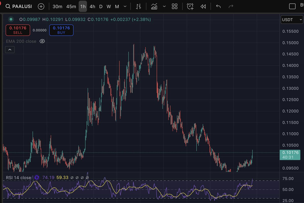Open the indicators chart icon on the toolbar
Screen dimensions: 304x203
(x=154, y=6)
